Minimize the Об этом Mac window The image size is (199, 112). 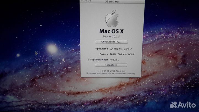tap(86, 1)
